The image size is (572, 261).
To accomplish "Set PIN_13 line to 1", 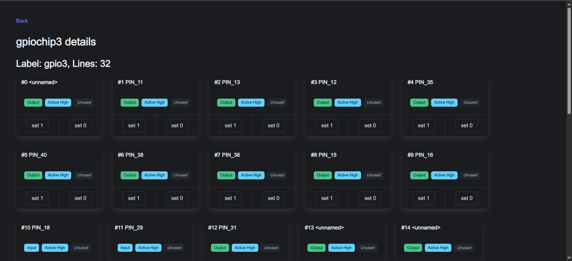I will pos(230,125).
